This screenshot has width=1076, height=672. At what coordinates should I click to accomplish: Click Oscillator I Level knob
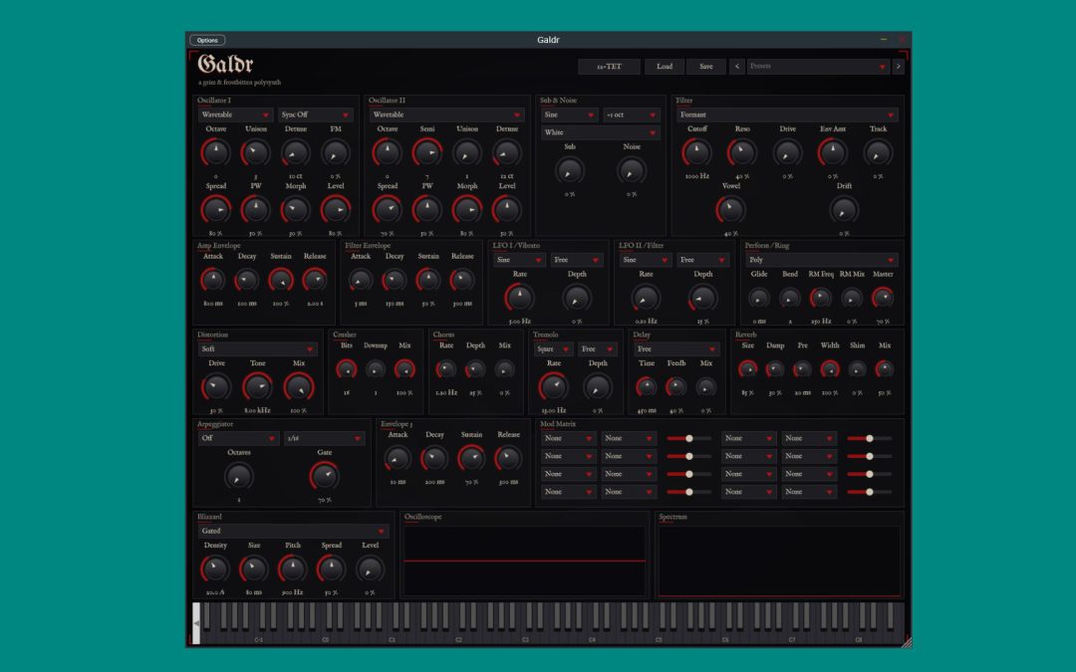click(x=336, y=210)
